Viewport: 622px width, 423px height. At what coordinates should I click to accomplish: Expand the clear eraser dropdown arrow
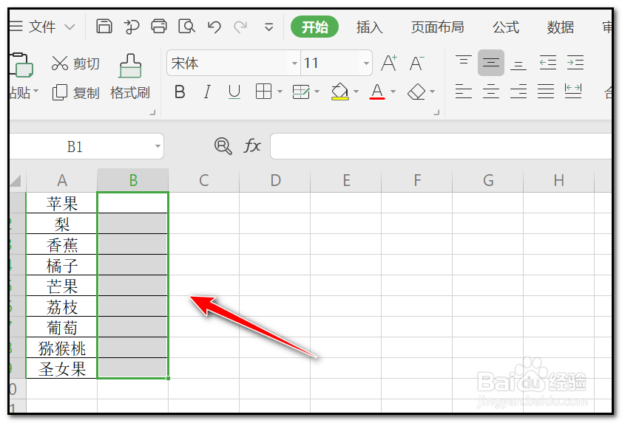432,92
